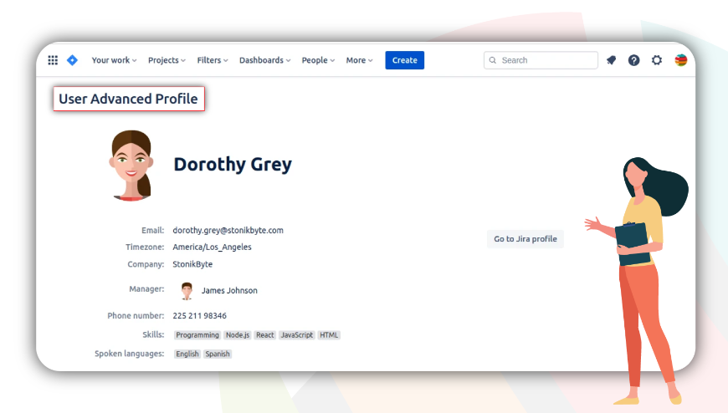Click the User Advanced Profile title

(x=128, y=99)
